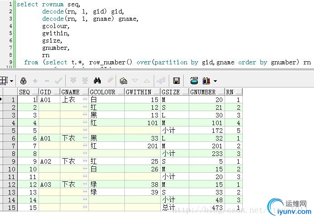
Task: Click the A02 GID cell
Action: point(49,161)
